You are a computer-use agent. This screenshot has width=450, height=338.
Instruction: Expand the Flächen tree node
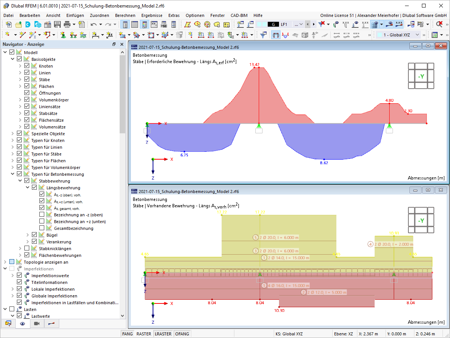(20, 86)
